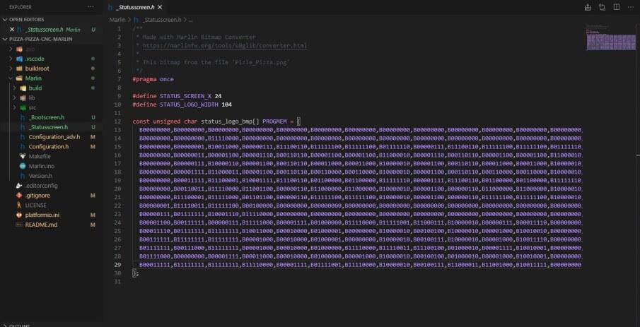The height and width of the screenshot is (327, 640).
Task: Open the marlinfw.org converter link in the comment
Action: pos(224,45)
